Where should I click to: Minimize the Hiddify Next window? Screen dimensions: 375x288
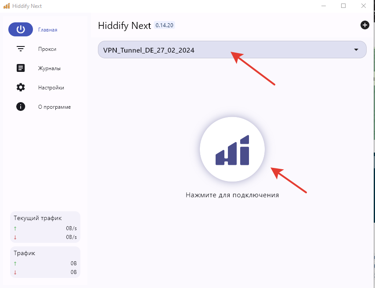pyautogui.click(x=324, y=6)
